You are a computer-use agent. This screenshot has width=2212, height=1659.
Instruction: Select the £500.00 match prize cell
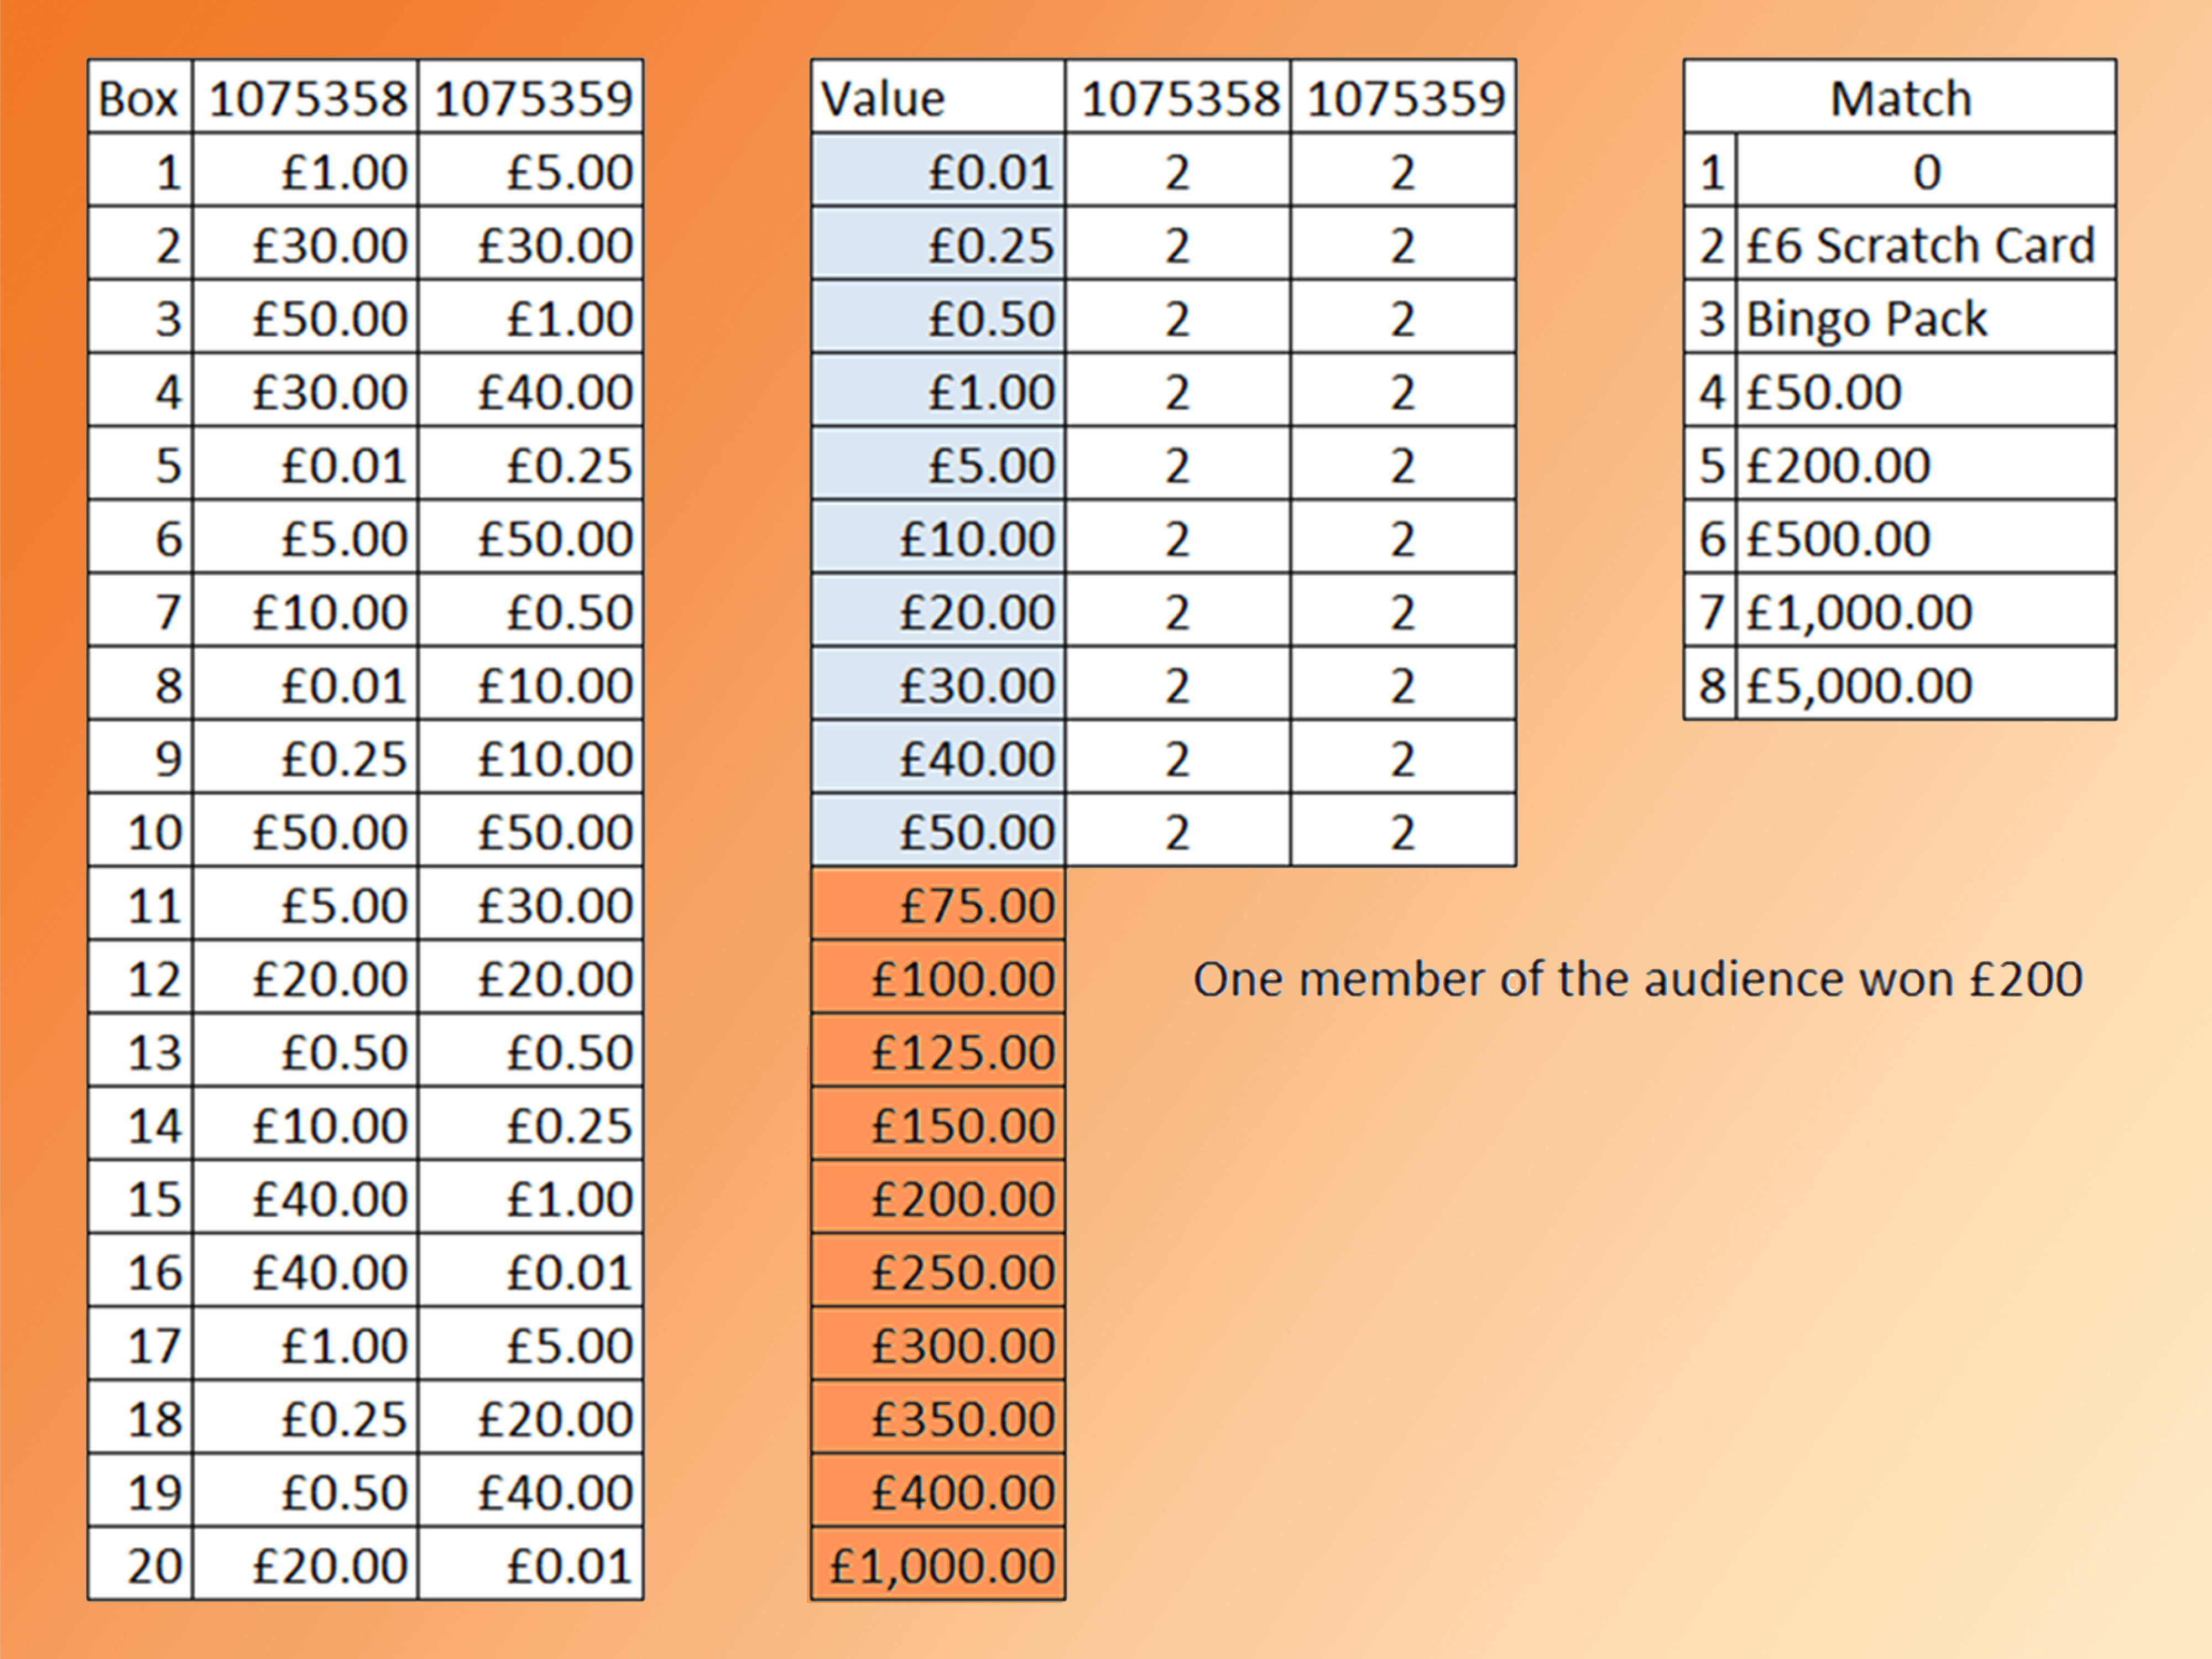[x=1925, y=539]
